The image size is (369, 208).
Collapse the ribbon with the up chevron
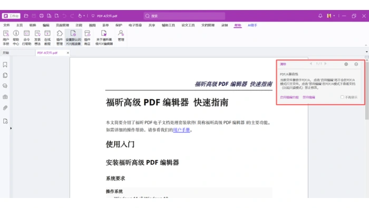pyautogui.click(x=366, y=45)
